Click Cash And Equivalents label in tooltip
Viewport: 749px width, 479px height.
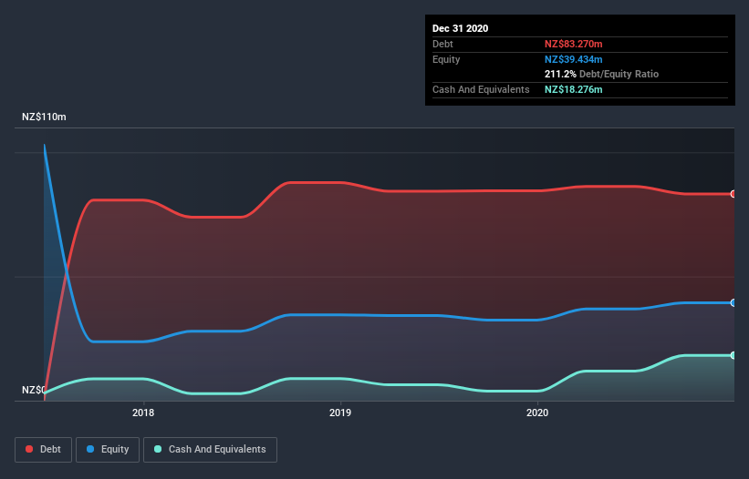(x=481, y=89)
